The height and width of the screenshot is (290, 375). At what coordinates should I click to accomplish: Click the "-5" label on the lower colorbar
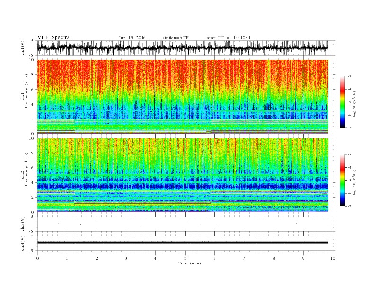349,181
